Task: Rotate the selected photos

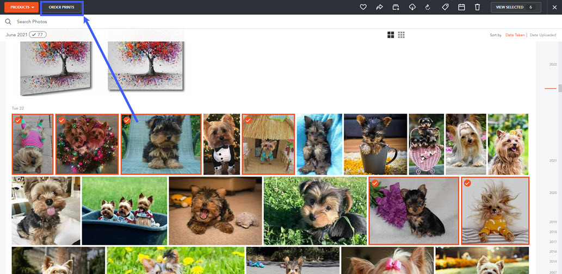Action: click(x=428, y=7)
